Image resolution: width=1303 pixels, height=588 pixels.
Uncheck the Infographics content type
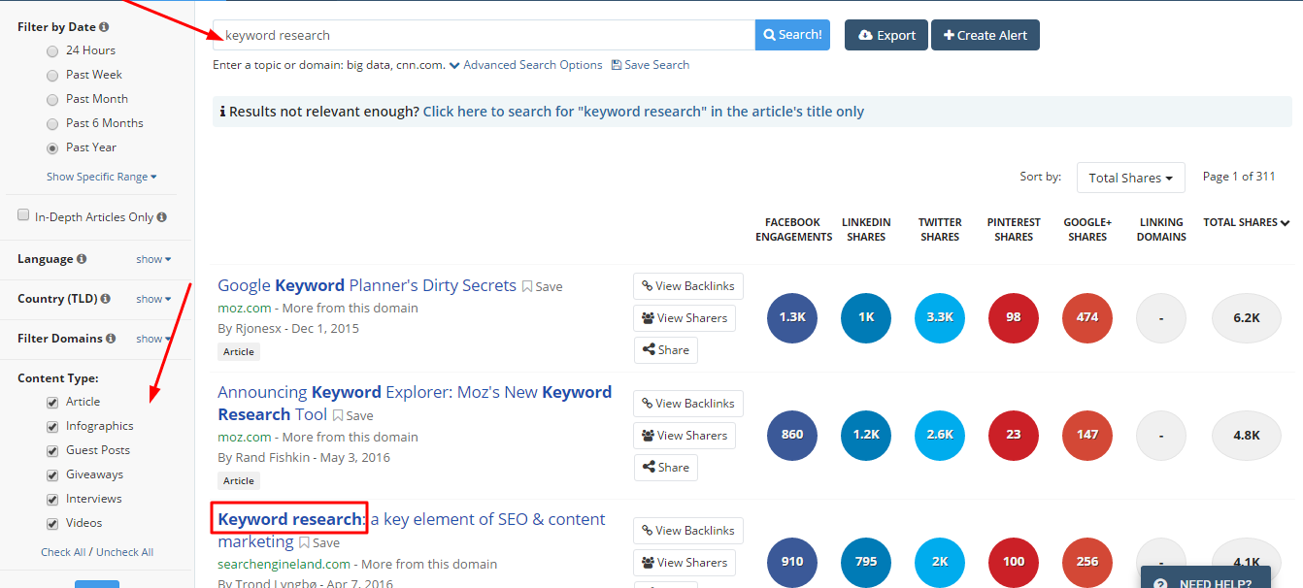tap(52, 426)
